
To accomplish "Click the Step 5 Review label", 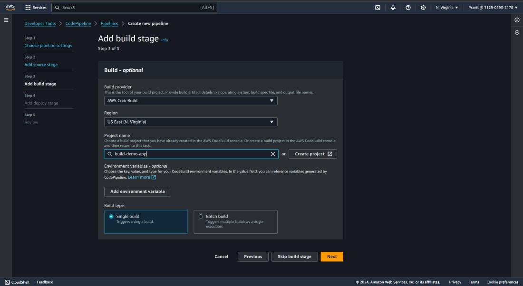I will [31, 122].
